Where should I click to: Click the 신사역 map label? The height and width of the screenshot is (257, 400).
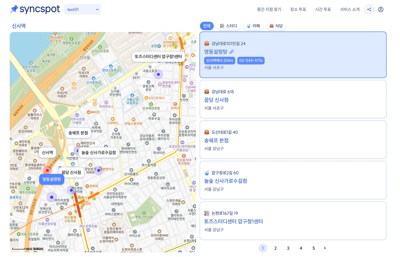coord(47,153)
